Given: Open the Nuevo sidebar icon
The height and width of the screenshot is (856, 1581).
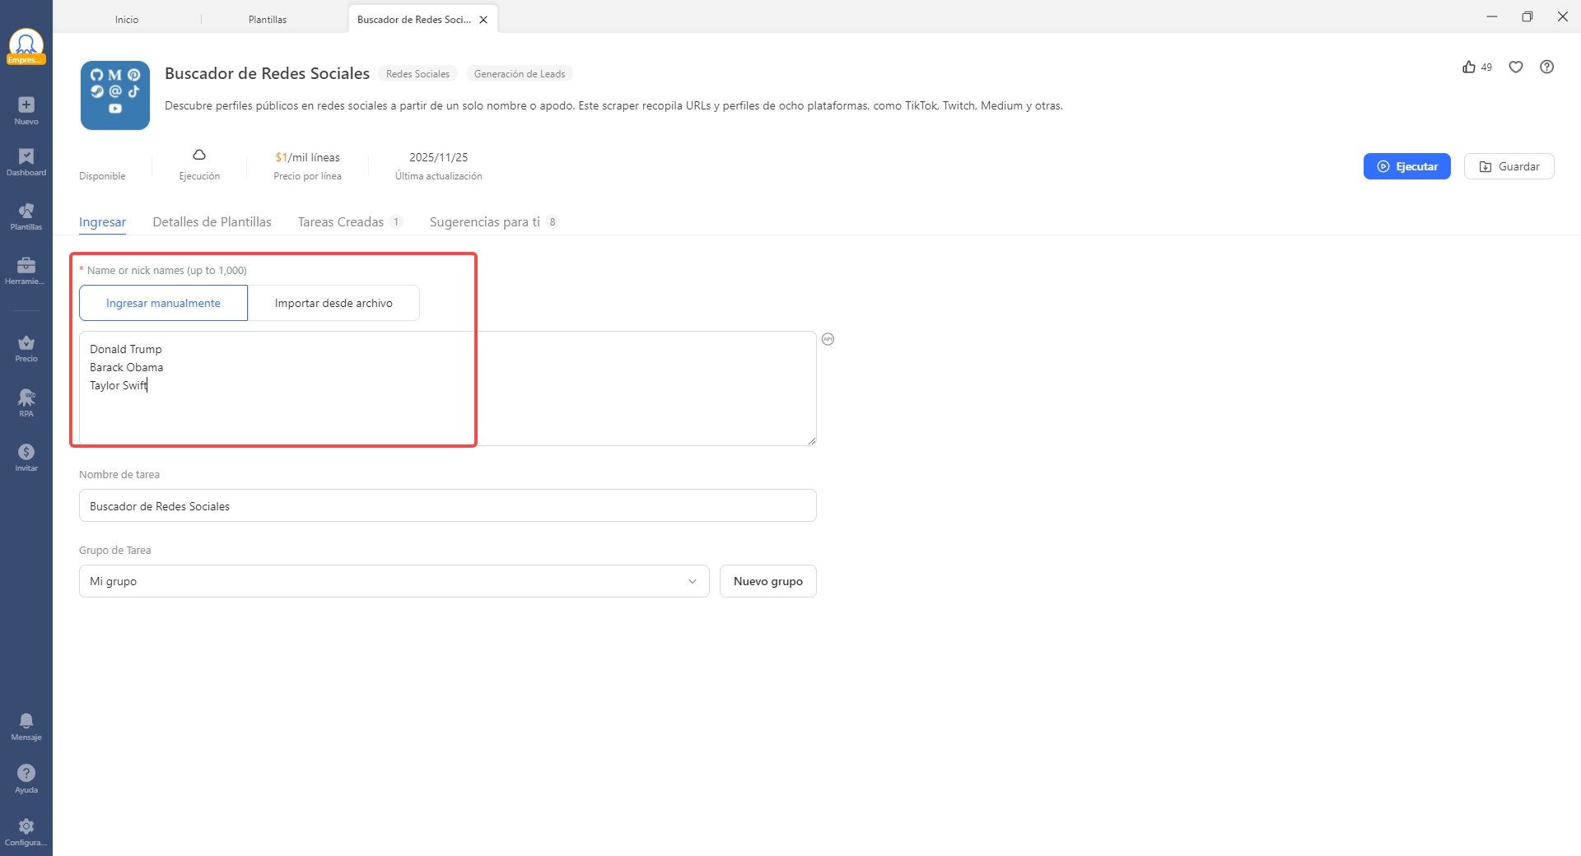Looking at the screenshot, I should point(26,110).
